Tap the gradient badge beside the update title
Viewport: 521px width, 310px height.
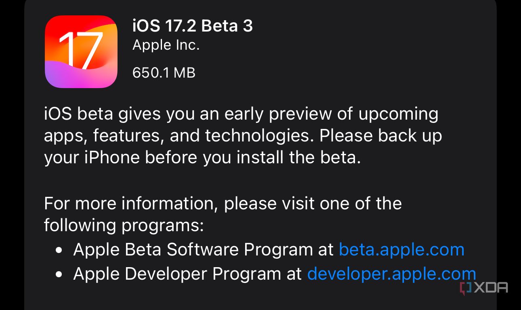coord(81,51)
